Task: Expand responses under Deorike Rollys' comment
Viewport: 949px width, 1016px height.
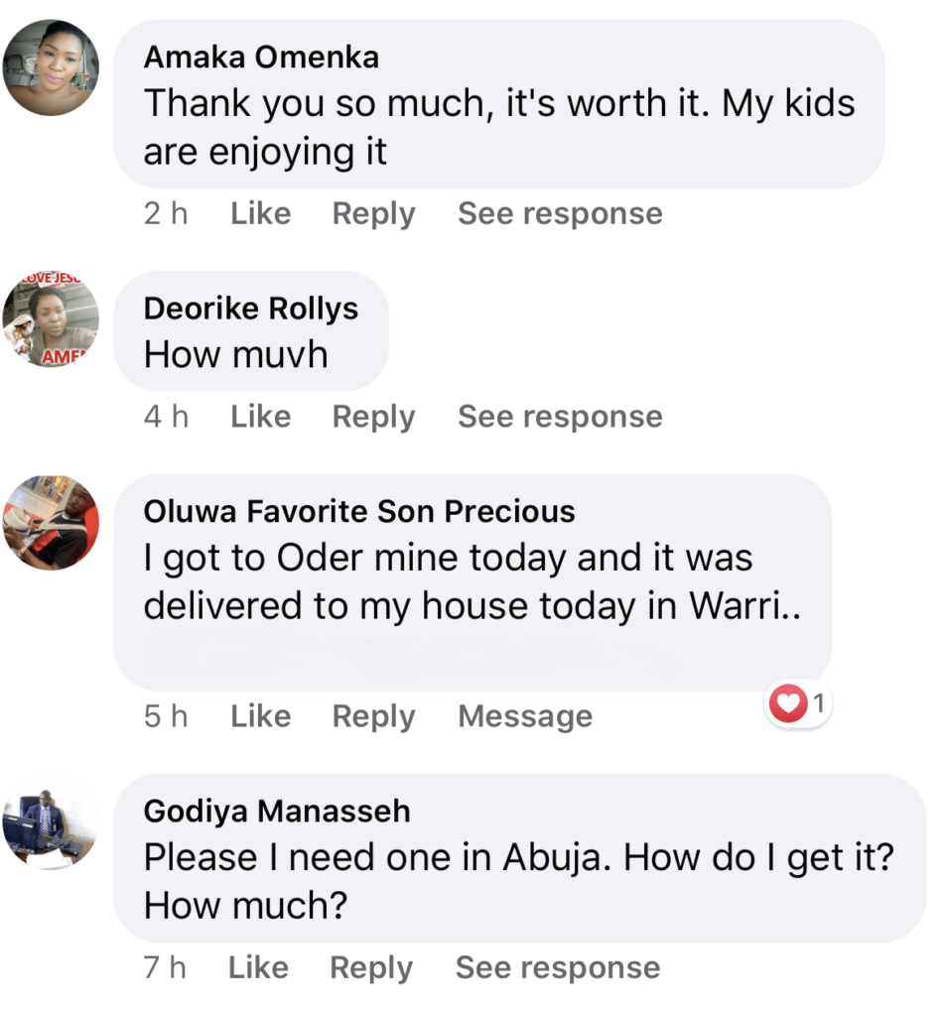Action: 560,416
